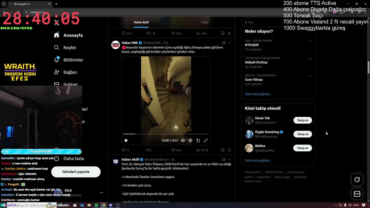Like the Haber ERK post with 245 likes
370x208 pixels.
173,150
